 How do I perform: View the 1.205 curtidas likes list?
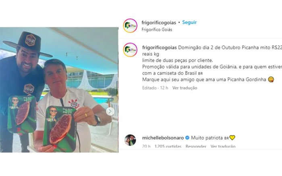tap(168, 146)
